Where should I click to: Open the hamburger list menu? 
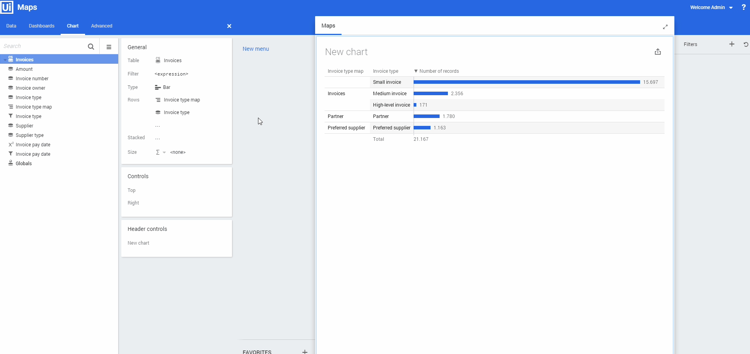point(109,47)
